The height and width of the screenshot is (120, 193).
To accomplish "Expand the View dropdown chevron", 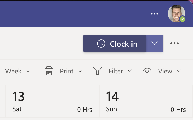I will click(x=179, y=71).
